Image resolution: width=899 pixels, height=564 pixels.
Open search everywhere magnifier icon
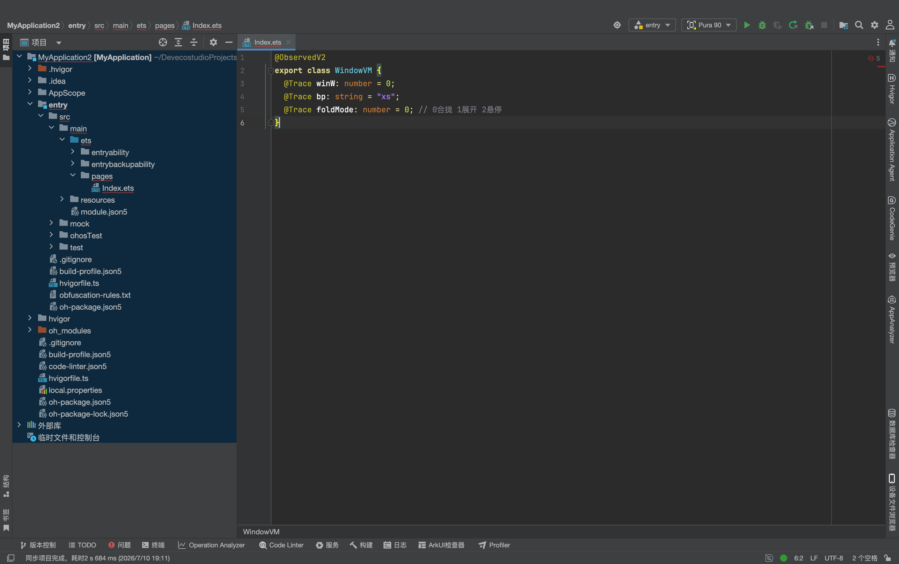pyautogui.click(x=859, y=25)
